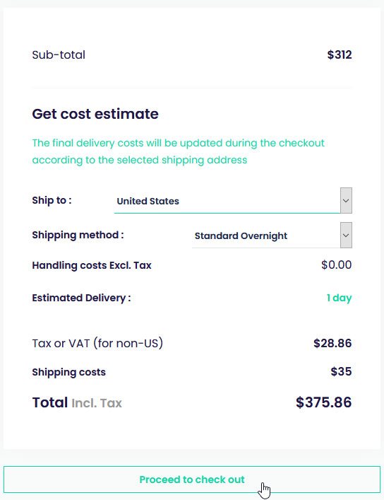Open the Ship to country dropdown arrow
This screenshot has width=384, height=500.
click(x=346, y=201)
